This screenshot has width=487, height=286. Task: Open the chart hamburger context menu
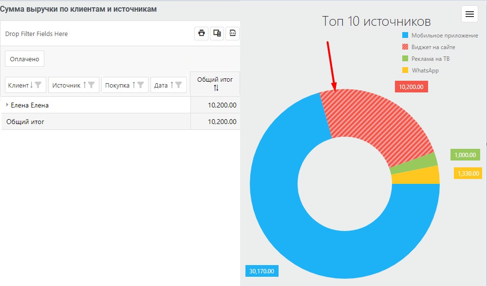(x=469, y=14)
